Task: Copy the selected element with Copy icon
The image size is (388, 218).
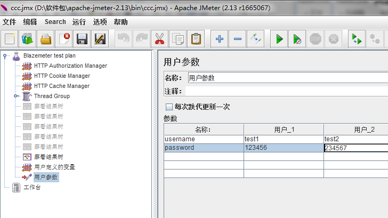Action: [178, 39]
